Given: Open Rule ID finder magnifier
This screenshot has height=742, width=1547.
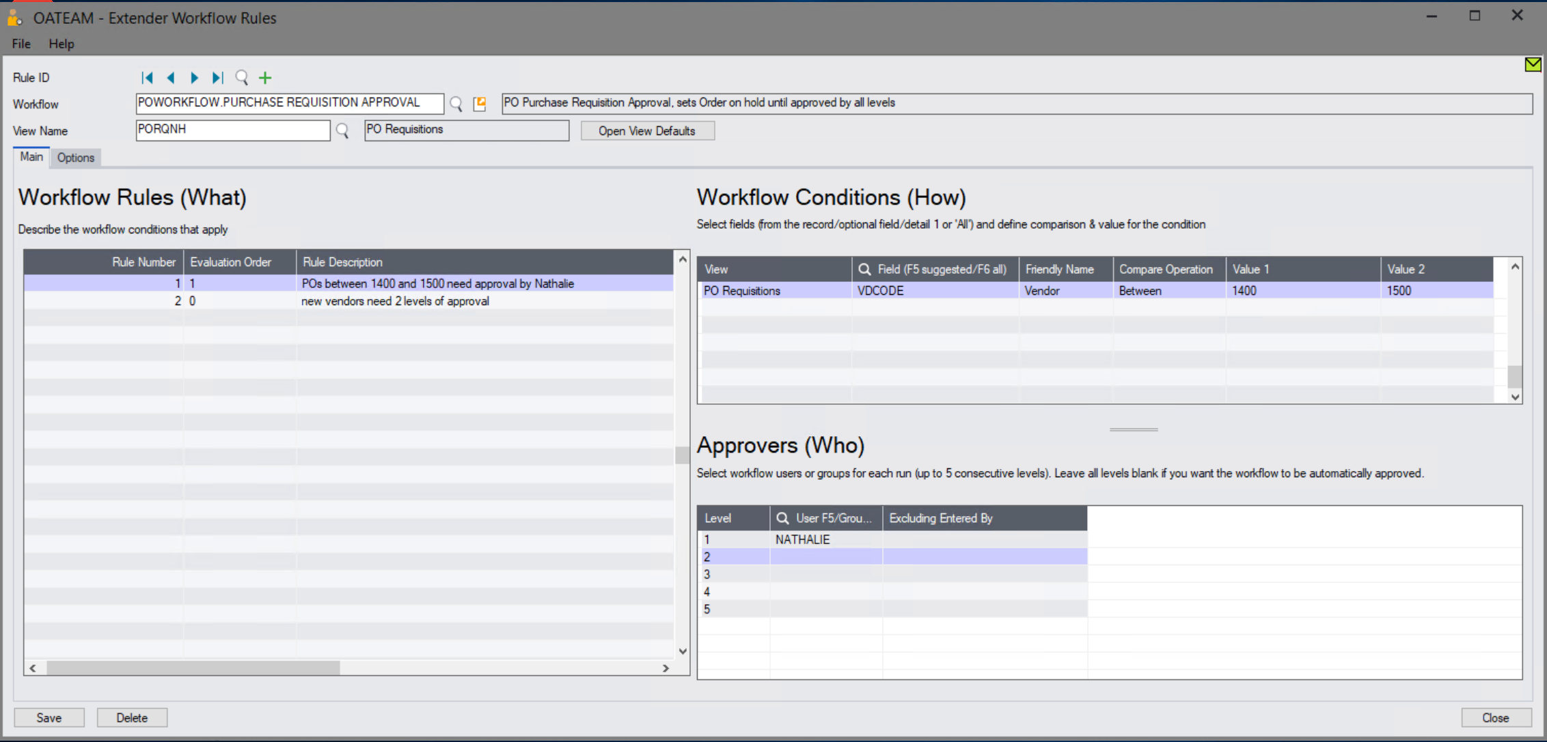Looking at the screenshot, I should click(241, 78).
